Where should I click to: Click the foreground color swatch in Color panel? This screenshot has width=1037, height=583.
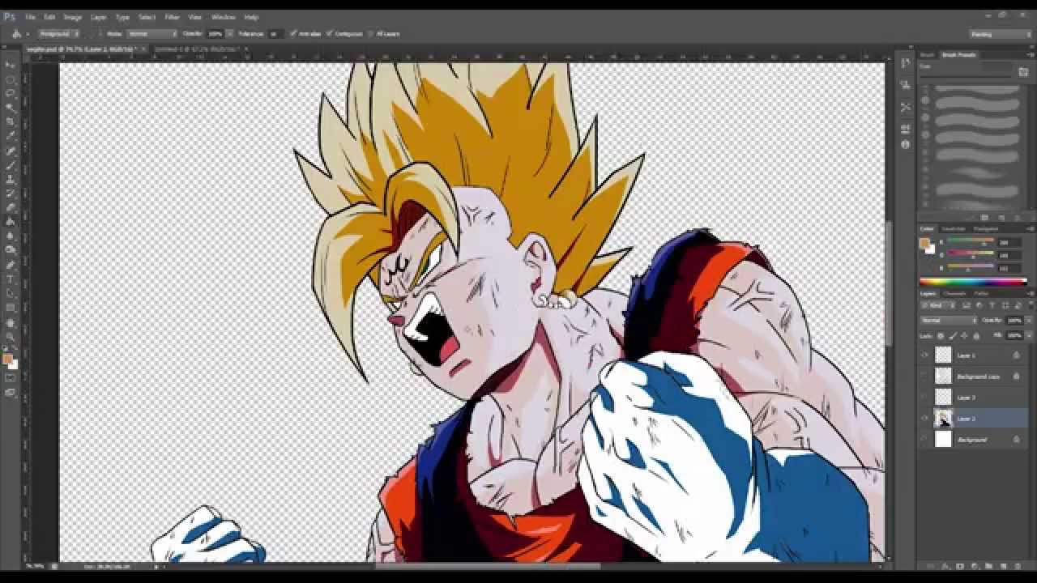(x=925, y=243)
